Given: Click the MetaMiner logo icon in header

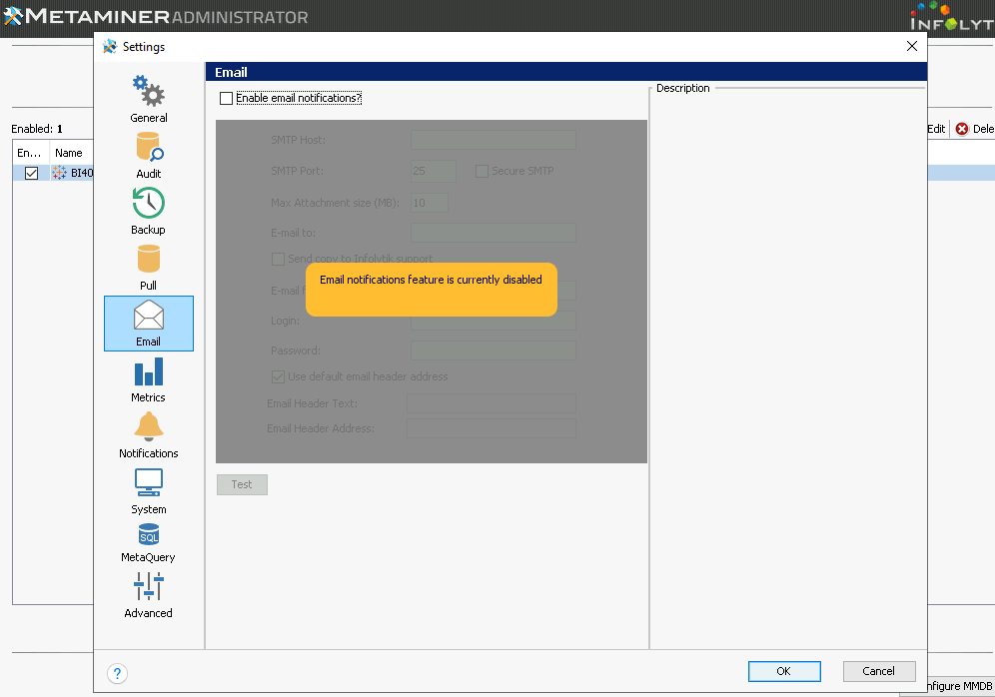Looking at the screenshot, I should (x=13, y=16).
